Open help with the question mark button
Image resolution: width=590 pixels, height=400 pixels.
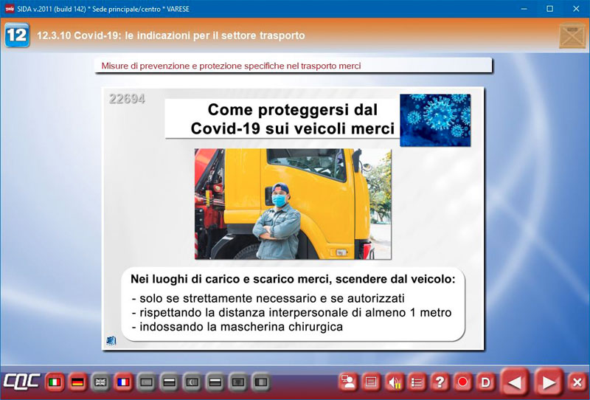coord(440,382)
